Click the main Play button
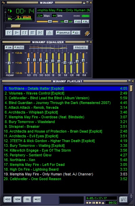This screenshot has height=206, width=135. click(x=17, y=33)
